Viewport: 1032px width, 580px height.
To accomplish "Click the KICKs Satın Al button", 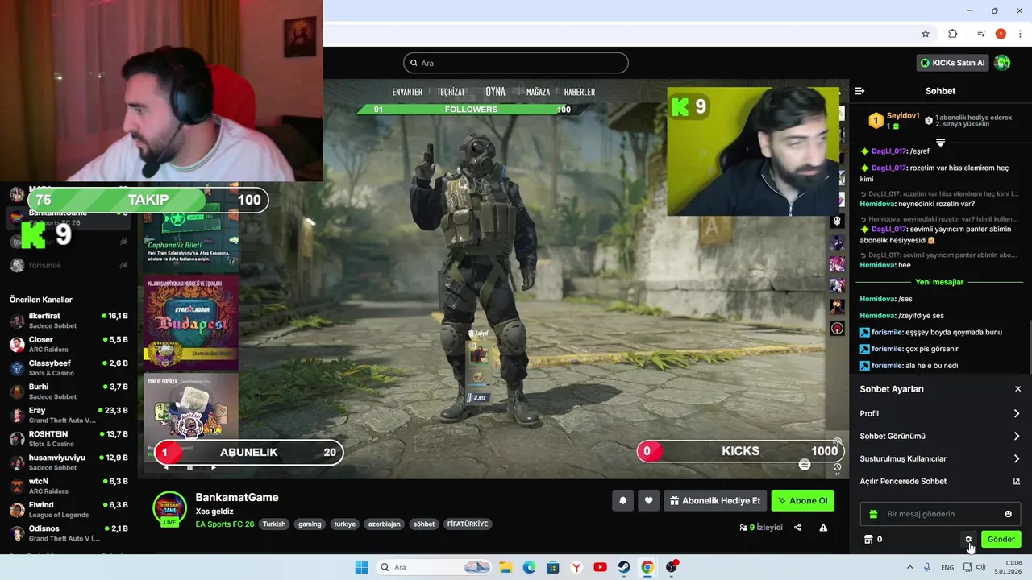I will pos(953,63).
